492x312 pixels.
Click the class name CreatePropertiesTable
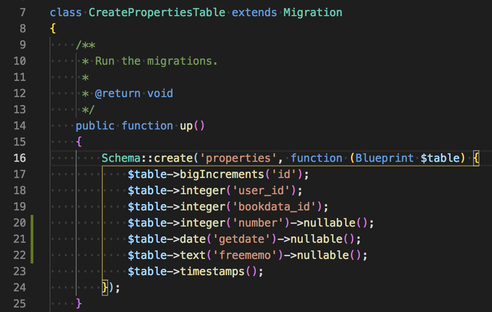click(x=157, y=13)
